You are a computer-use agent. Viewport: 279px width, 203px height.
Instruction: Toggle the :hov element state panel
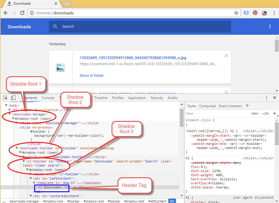click(254, 114)
